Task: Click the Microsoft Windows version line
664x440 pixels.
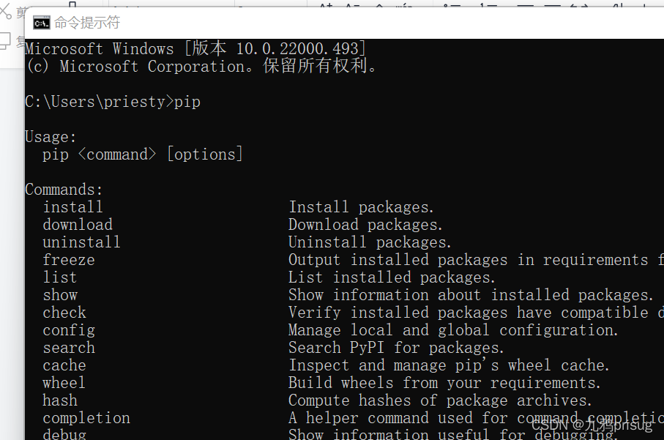Action: [195, 49]
